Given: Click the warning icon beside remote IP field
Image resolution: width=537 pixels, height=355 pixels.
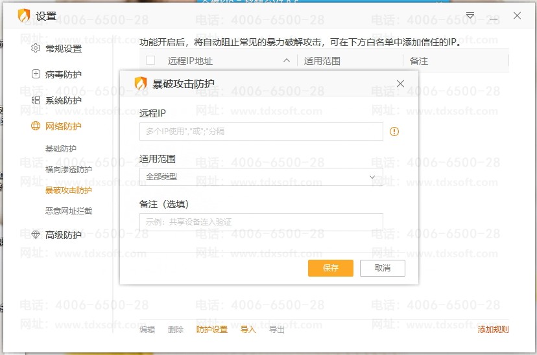Looking at the screenshot, I should pos(394,132).
